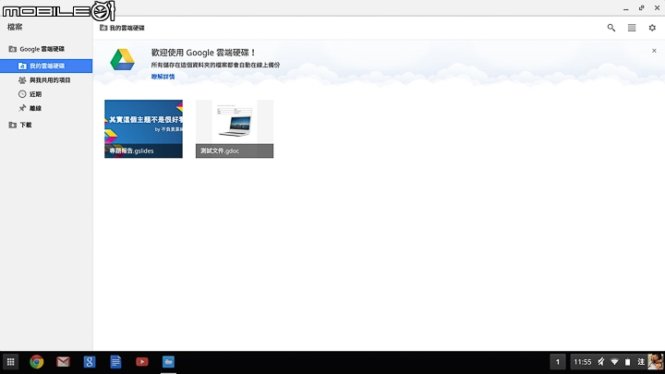Launch Chrome browser from shelf
This screenshot has width=665, height=374.
point(36,362)
